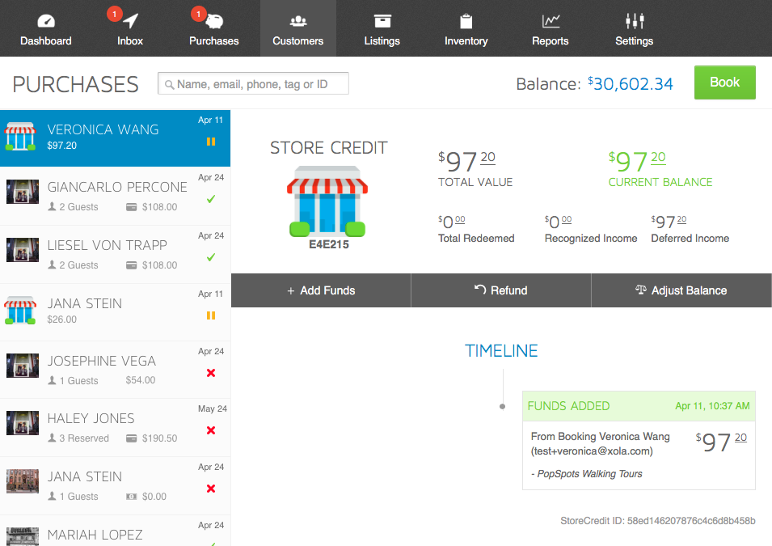Click the Funds Added timeline header
The height and width of the screenshot is (546, 772).
click(x=639, y=406)
